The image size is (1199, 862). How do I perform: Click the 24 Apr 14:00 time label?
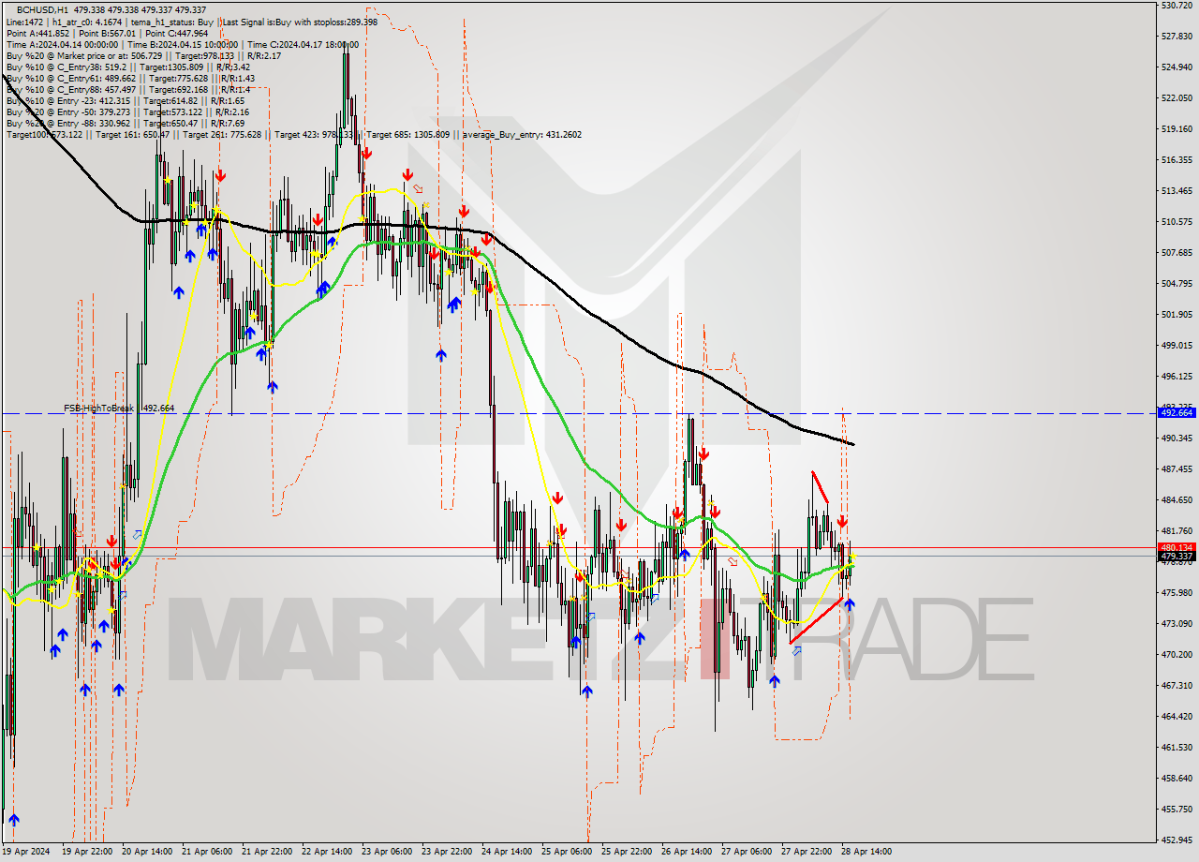pyautogui.click(x=508, y=852)
